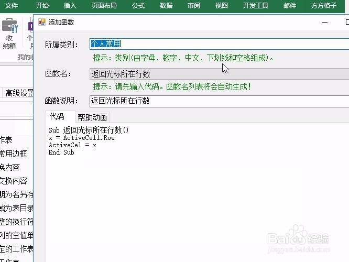Select the 的换行符 list item
Viewport: 349px width, 262px height.
[x=17, y=222]
